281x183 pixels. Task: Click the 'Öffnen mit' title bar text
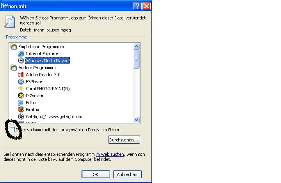tap(13, 6)
